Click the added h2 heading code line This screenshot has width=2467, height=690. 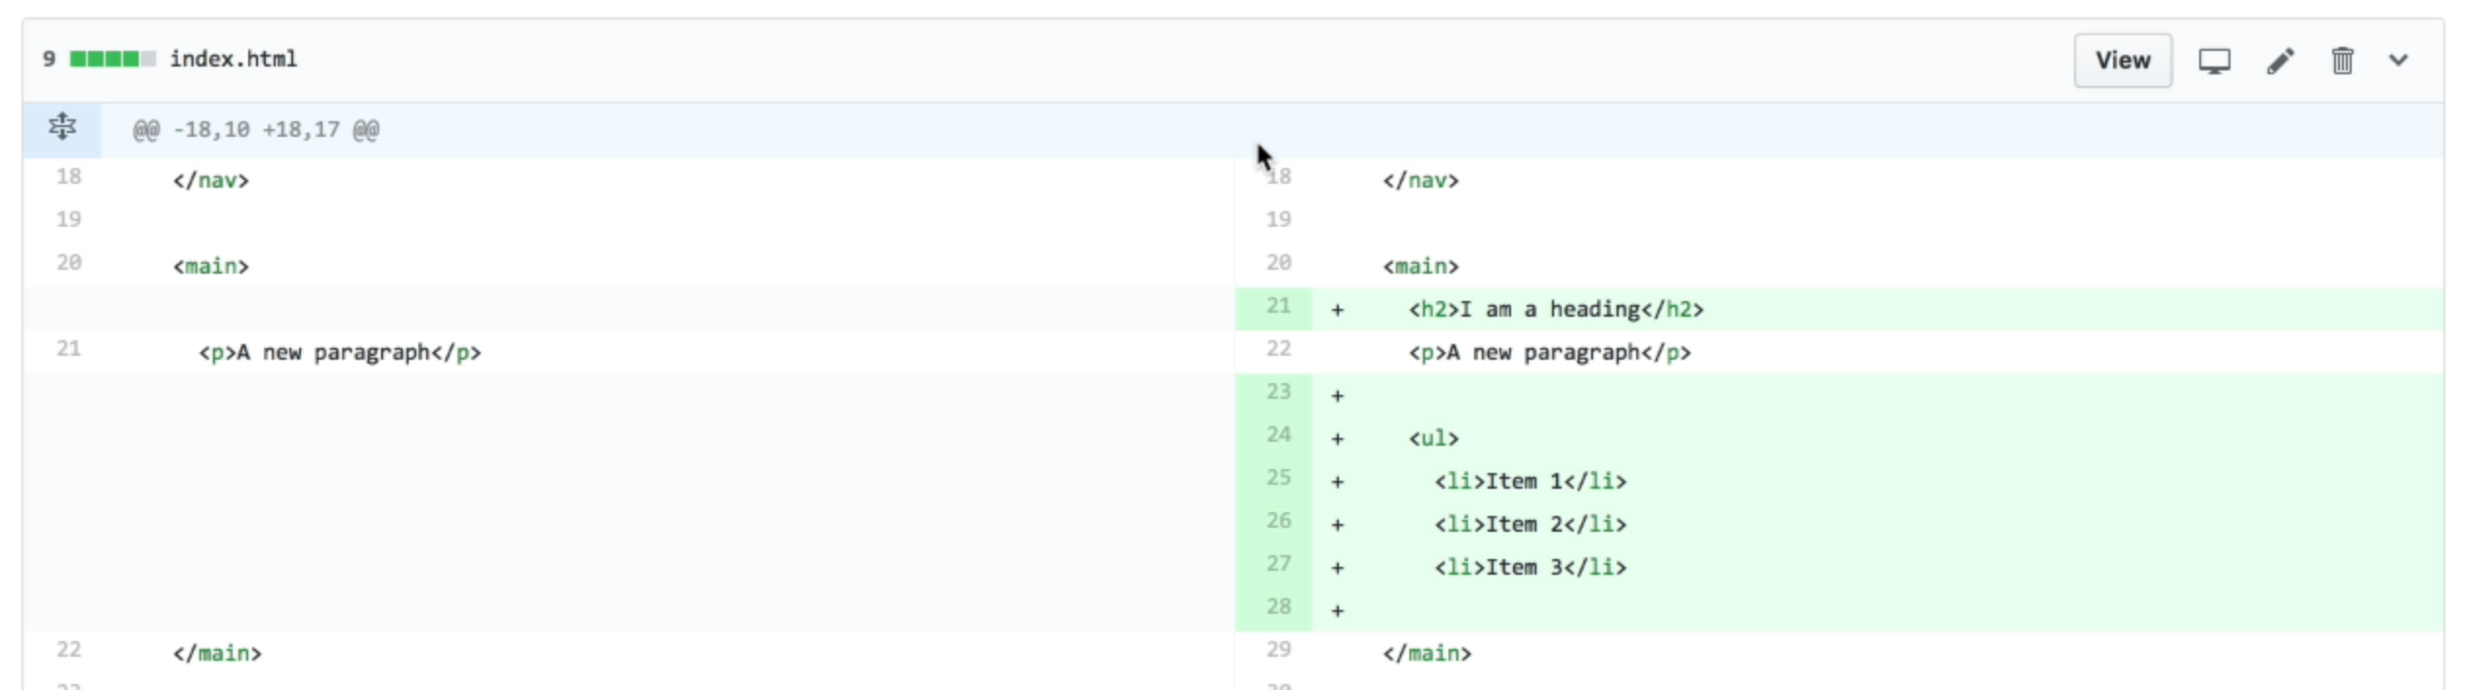click(1555, 311)
